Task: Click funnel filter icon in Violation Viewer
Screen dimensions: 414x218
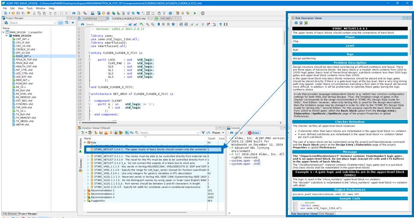Action: (x=203, y=133)
